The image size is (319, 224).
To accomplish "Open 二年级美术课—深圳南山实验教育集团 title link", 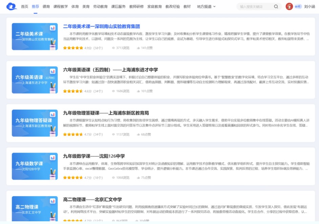I will tap(102, 26).
